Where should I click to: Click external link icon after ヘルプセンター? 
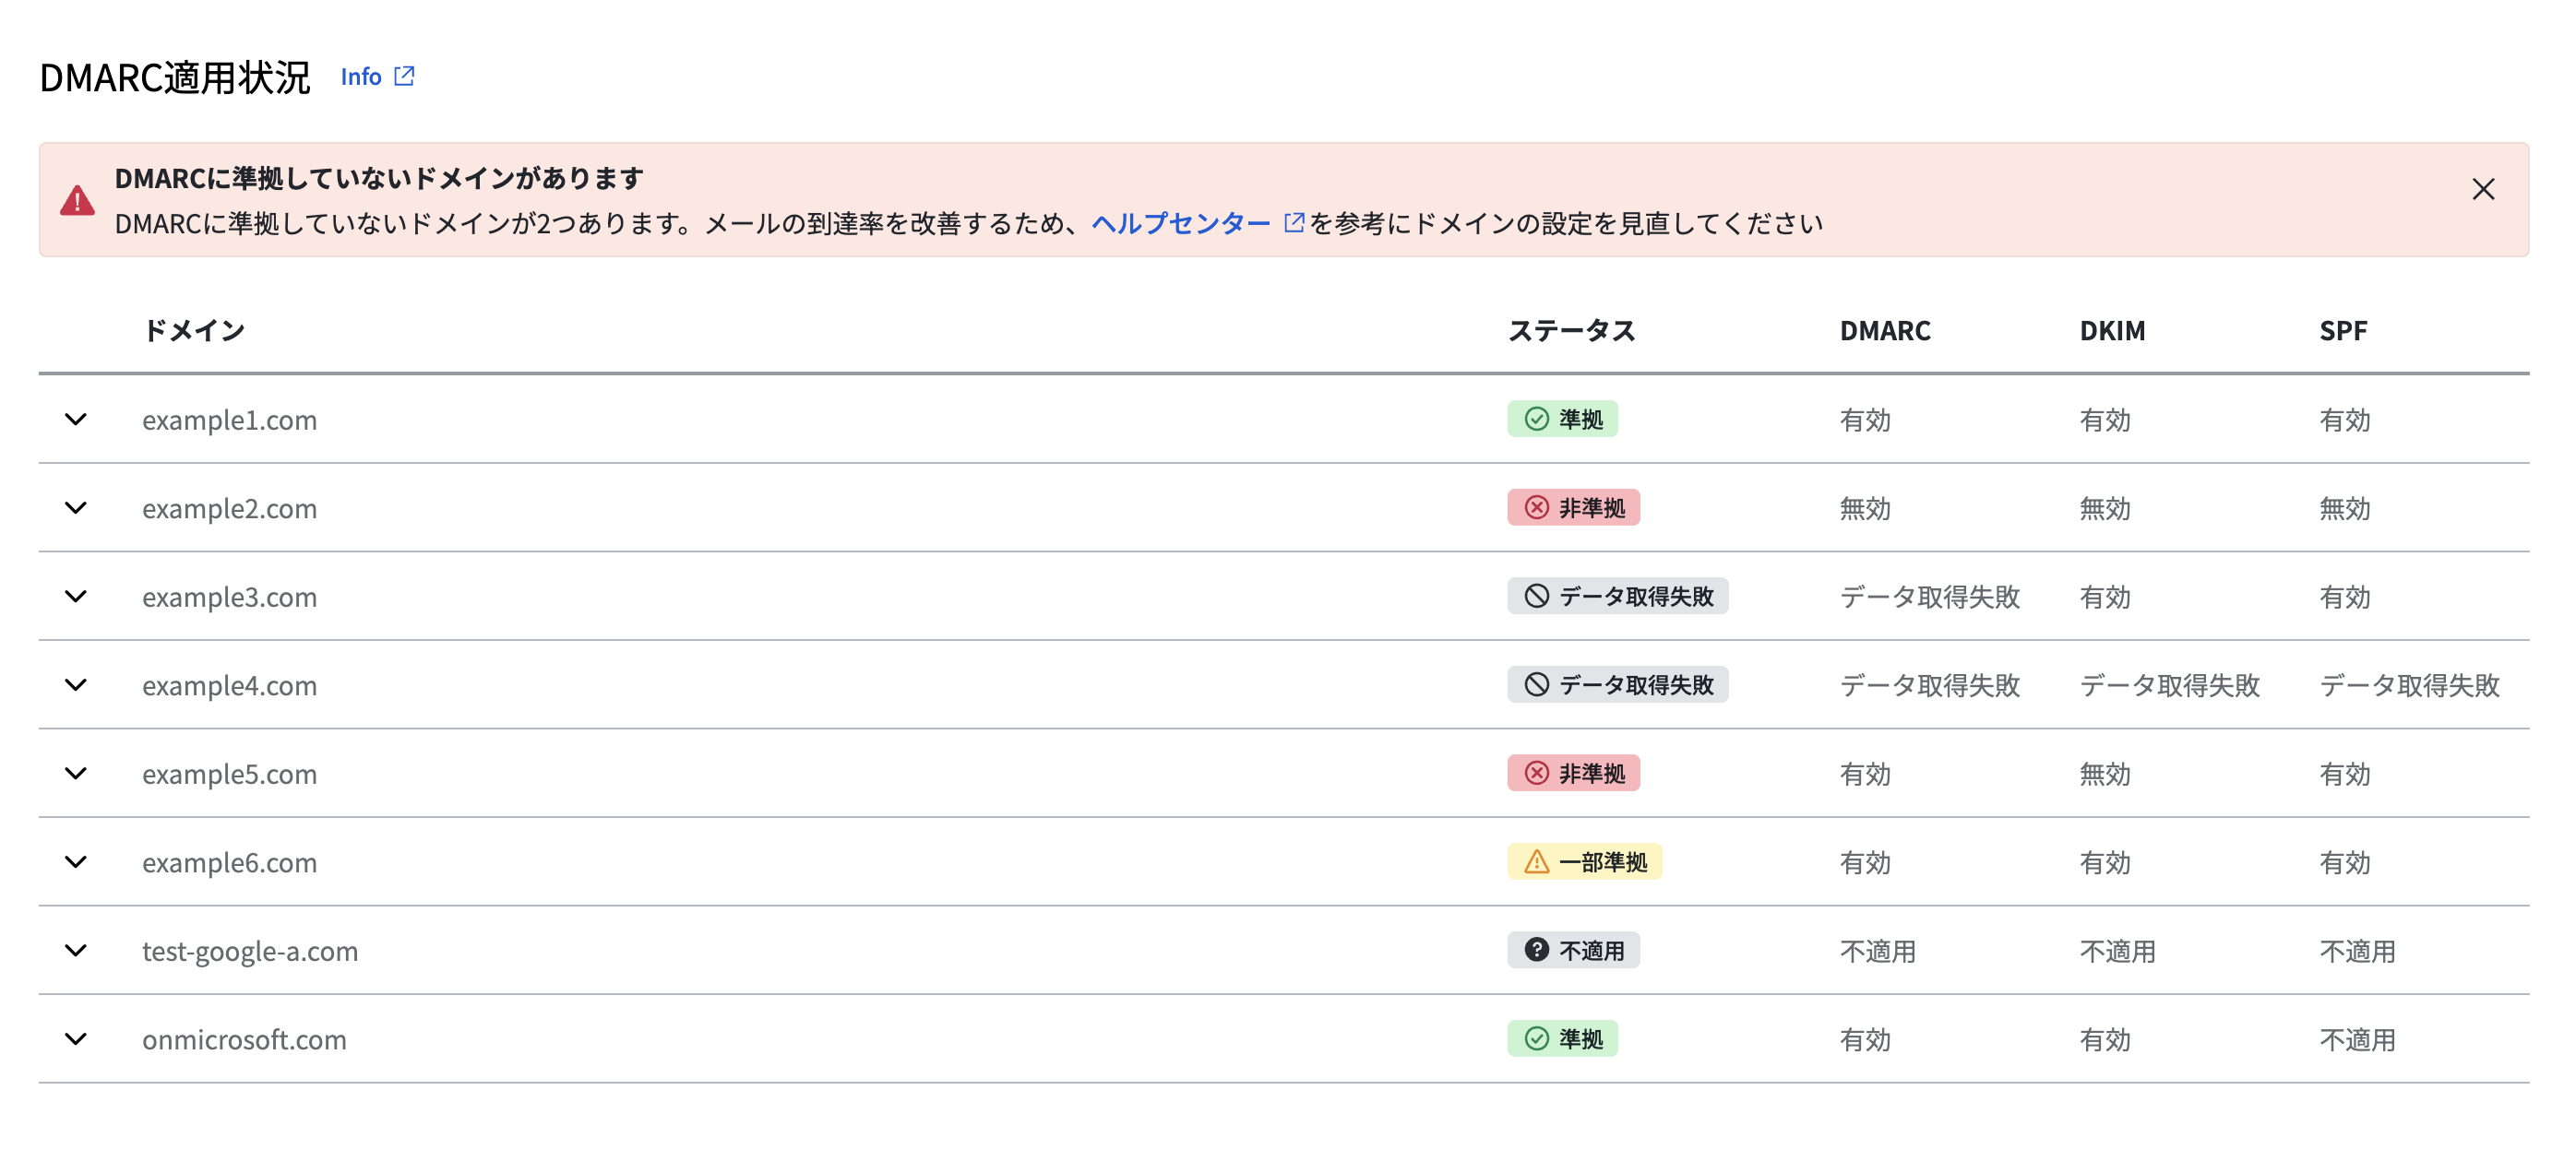pyautogui.click(x=1294, y=222)
